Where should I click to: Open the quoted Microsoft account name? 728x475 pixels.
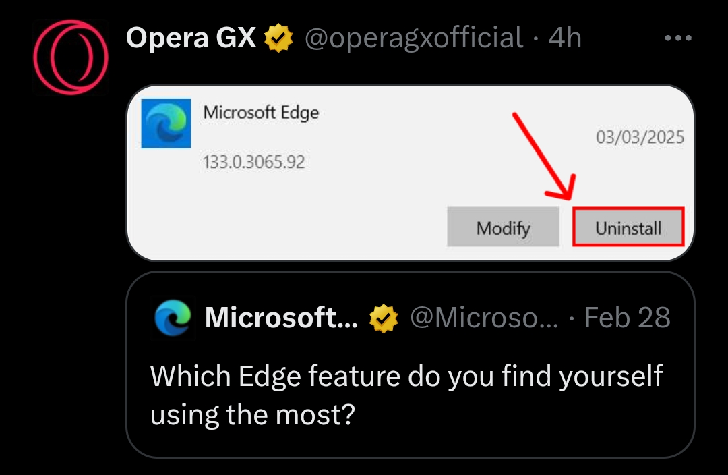tap(281, 317)
